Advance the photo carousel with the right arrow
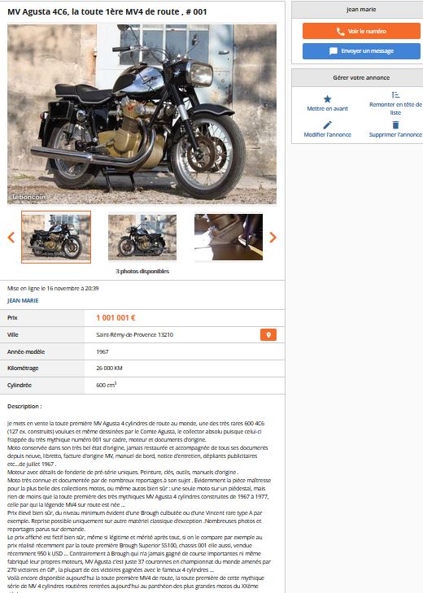 click(x=273, y=238)
